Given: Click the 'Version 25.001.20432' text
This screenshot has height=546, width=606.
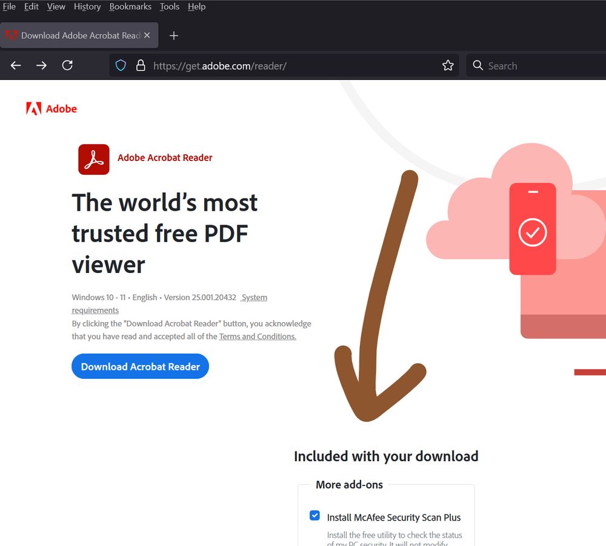Looking at the screenshot, I should coord(200,297).
